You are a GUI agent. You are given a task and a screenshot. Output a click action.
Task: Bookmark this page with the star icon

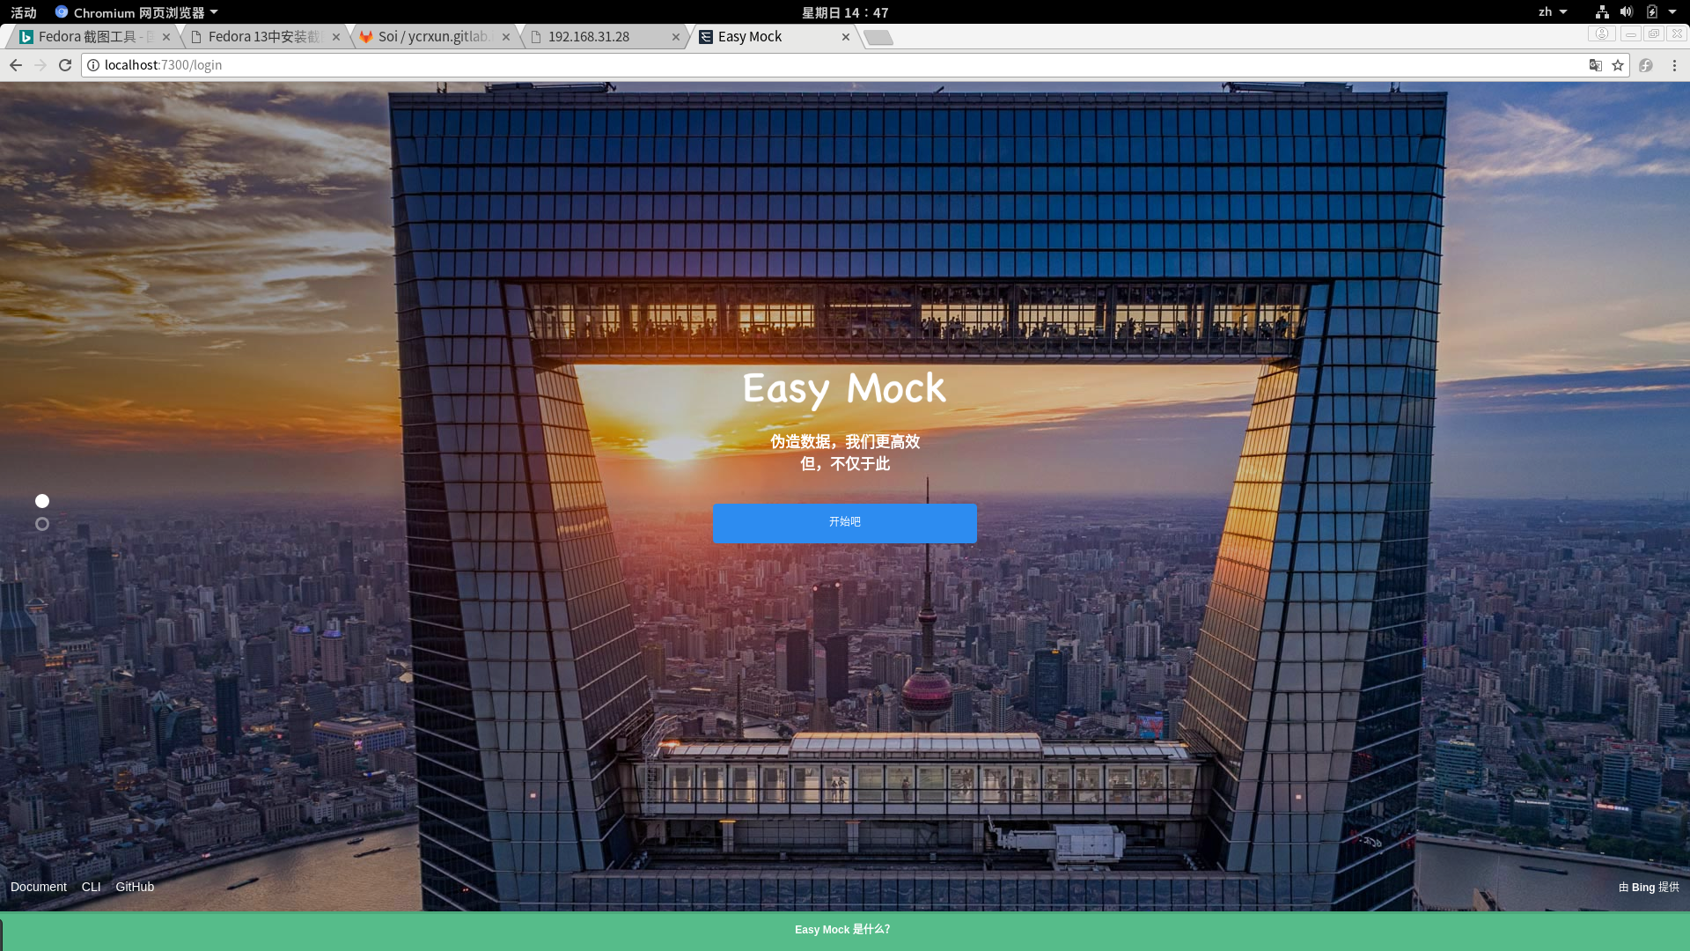tap(1618, 65)
